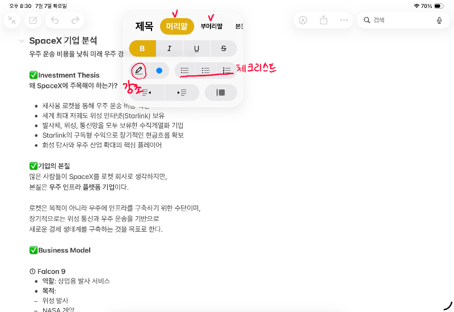Click the green check emoji before Investment Thesis
This screenshot has height=312, width=454.
[33, 75]
